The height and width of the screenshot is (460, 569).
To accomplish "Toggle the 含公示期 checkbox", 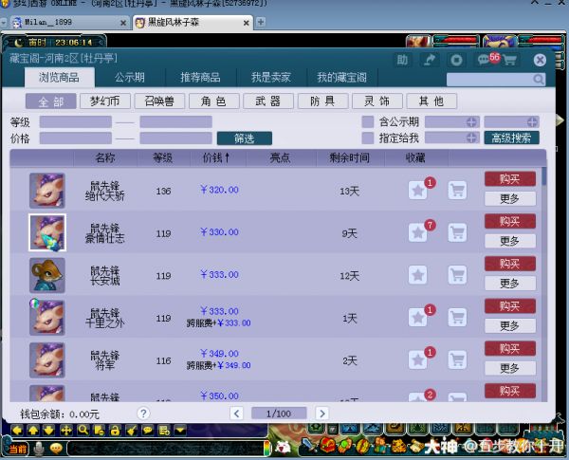I will (x=368, y=122).
